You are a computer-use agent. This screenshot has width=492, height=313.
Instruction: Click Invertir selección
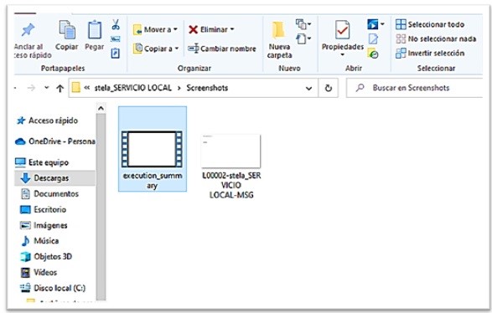(430, 54)
